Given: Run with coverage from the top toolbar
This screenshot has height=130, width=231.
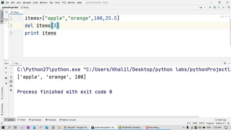Looking at the screenshot, I should (219, 7).
